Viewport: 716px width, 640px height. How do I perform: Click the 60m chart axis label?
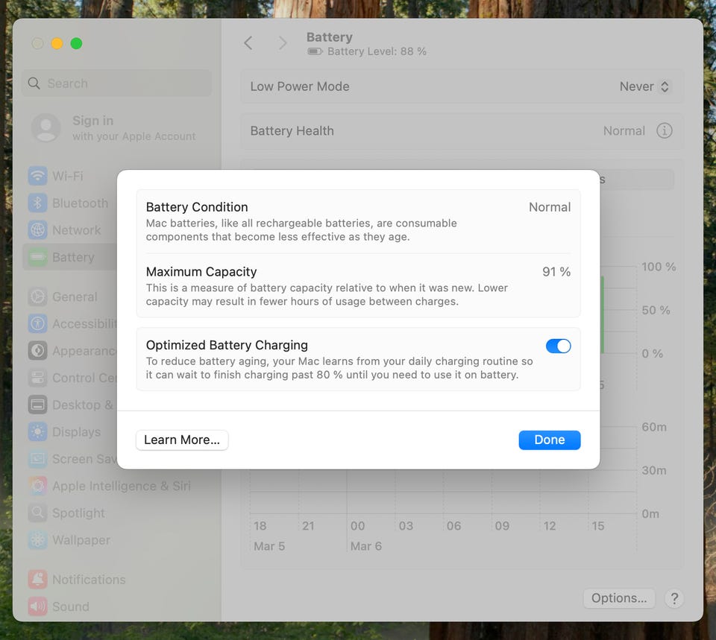pyautogui.click(x=654, y=427)
